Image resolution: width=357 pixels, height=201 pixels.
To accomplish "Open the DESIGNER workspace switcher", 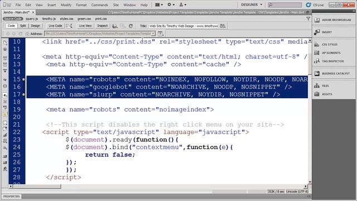I will (252, 4).
